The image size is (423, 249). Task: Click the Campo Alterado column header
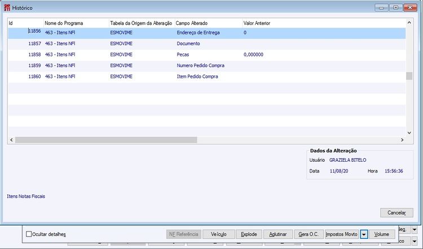pos(209,23)
